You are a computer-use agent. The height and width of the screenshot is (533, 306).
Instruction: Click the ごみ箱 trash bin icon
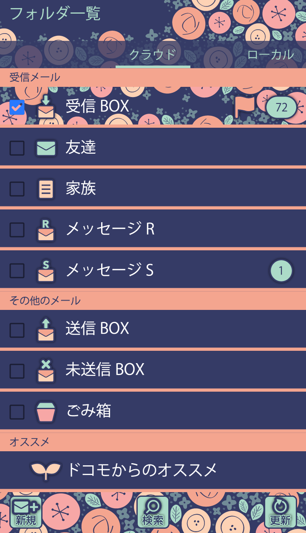[x=46, y=412]
